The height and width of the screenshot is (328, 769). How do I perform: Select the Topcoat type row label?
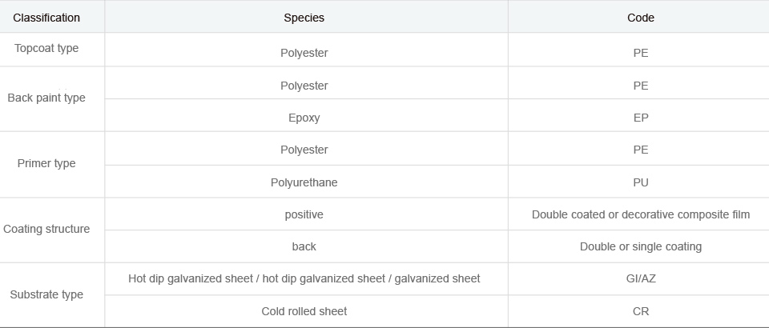[x=46, y=48]
